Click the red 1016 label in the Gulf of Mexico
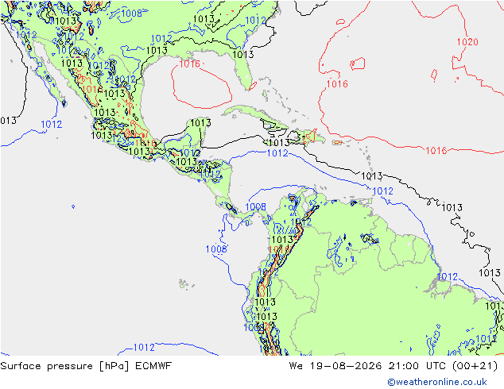The image size is (504, 389). [x=190, y=64]
